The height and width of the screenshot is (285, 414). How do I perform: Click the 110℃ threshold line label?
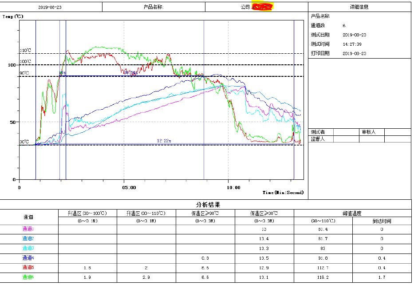click(x=25, y=51)
